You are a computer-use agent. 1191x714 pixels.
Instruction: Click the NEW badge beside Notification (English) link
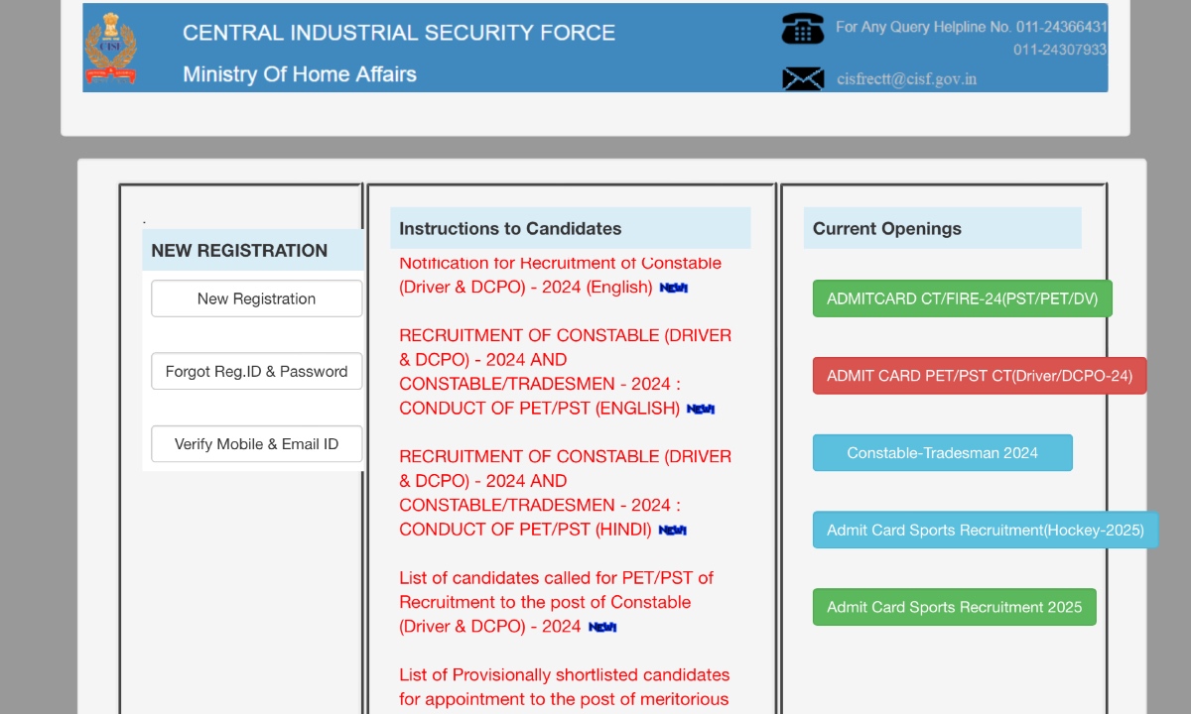pos(674,288)
